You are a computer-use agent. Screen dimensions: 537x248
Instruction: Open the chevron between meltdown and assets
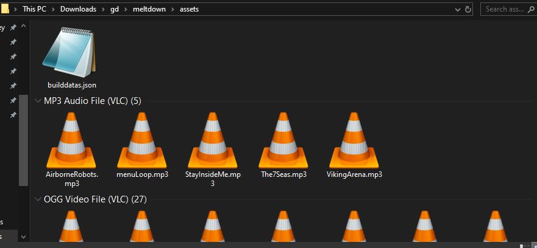coord(172,9)
